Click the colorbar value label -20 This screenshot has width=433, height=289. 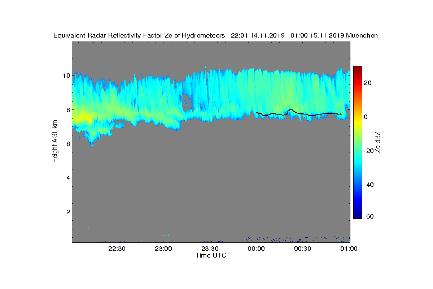click(368, 151)
